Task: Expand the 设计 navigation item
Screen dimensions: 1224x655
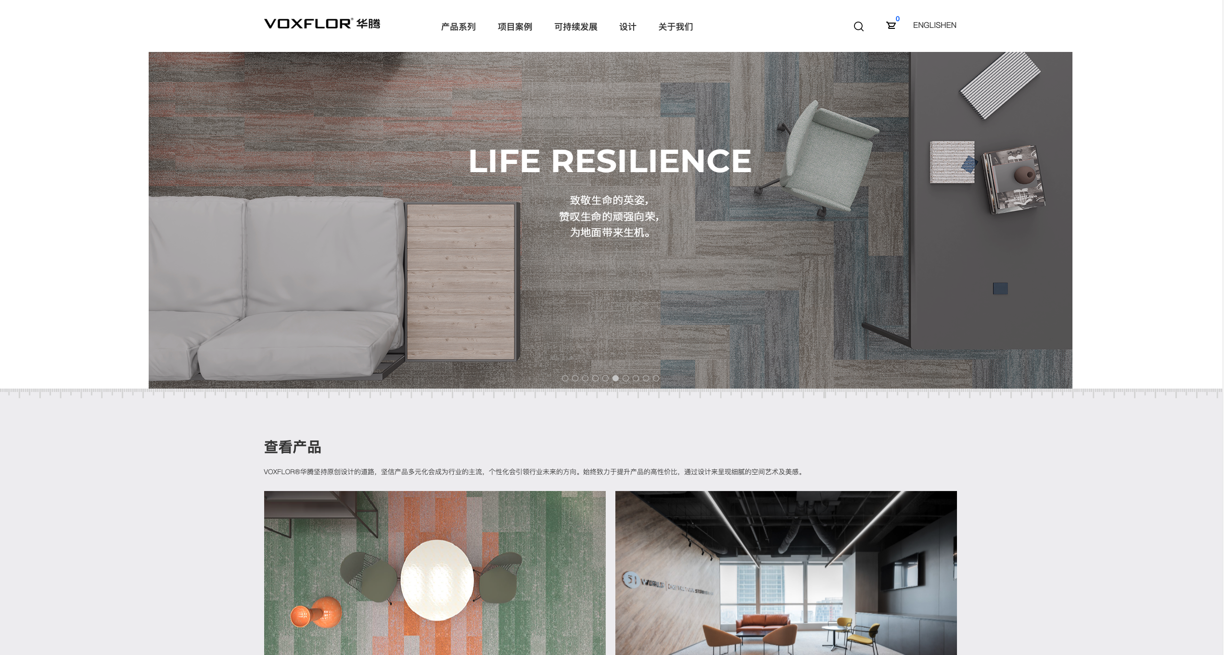Action: (627, 27)
